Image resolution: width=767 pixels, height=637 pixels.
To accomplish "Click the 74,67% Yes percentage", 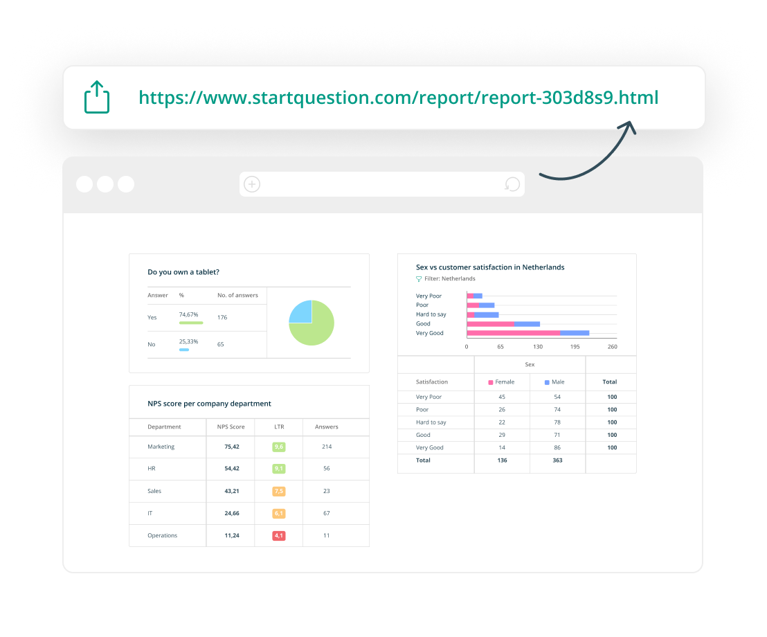I will [x=188, y=314].
